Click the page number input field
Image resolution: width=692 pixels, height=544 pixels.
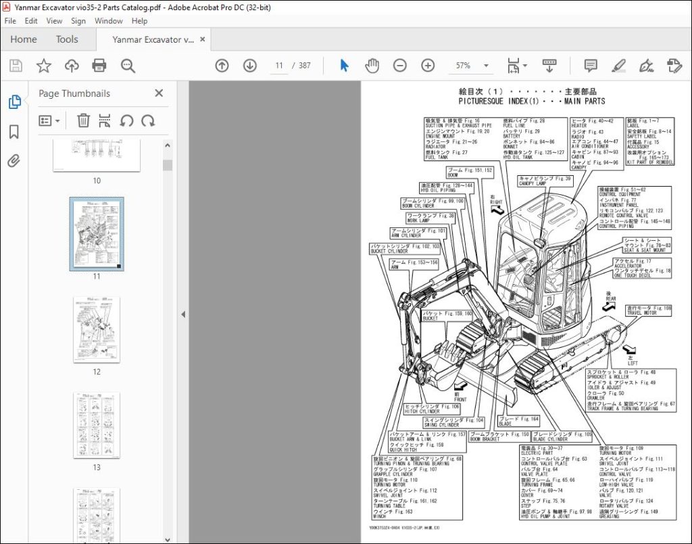[278, 66]
